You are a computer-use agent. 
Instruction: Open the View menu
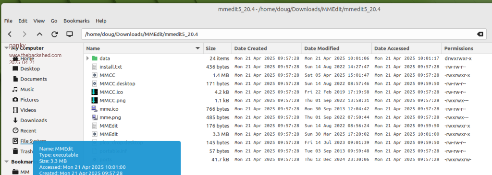click(39, 21)
